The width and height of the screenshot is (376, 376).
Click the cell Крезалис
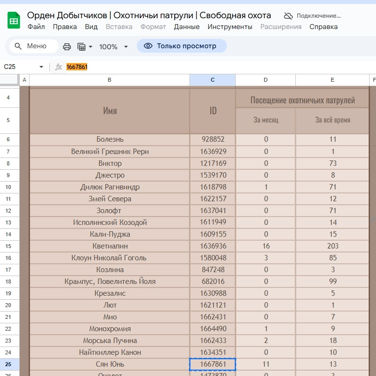(x=110, y=293)
